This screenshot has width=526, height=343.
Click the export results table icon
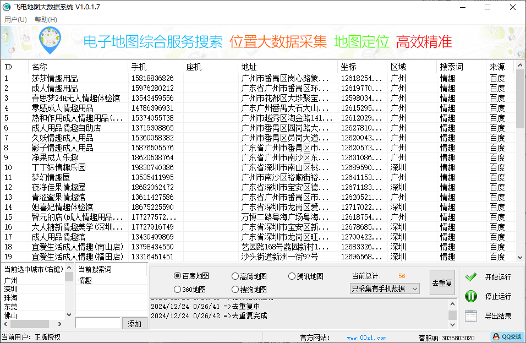click(470, 316)
